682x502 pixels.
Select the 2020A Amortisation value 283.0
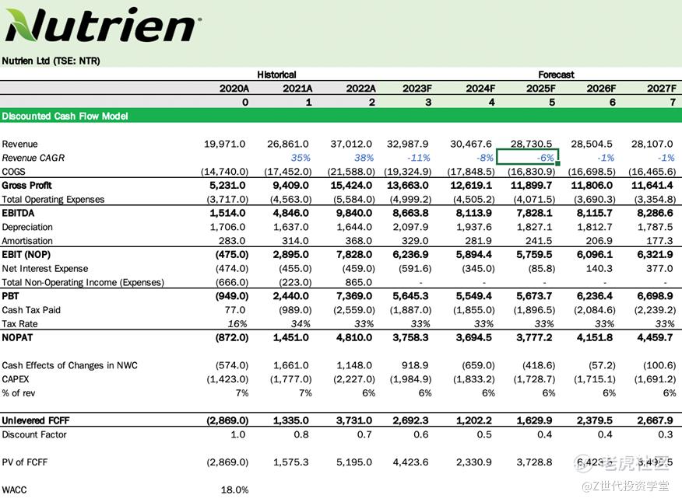click(x=232, y=241)
